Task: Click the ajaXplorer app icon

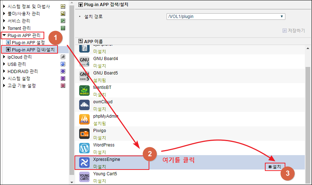Action: 84,49
